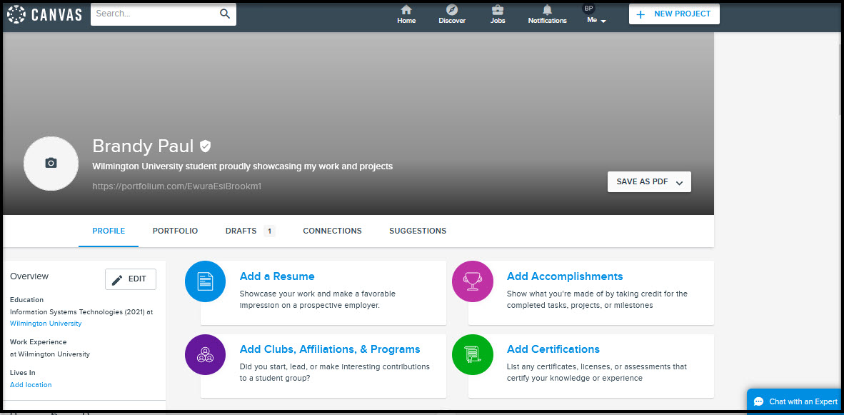Click the purple clubs group icon
Viewport: 844px width, 415px height.
tap(205, 355)
